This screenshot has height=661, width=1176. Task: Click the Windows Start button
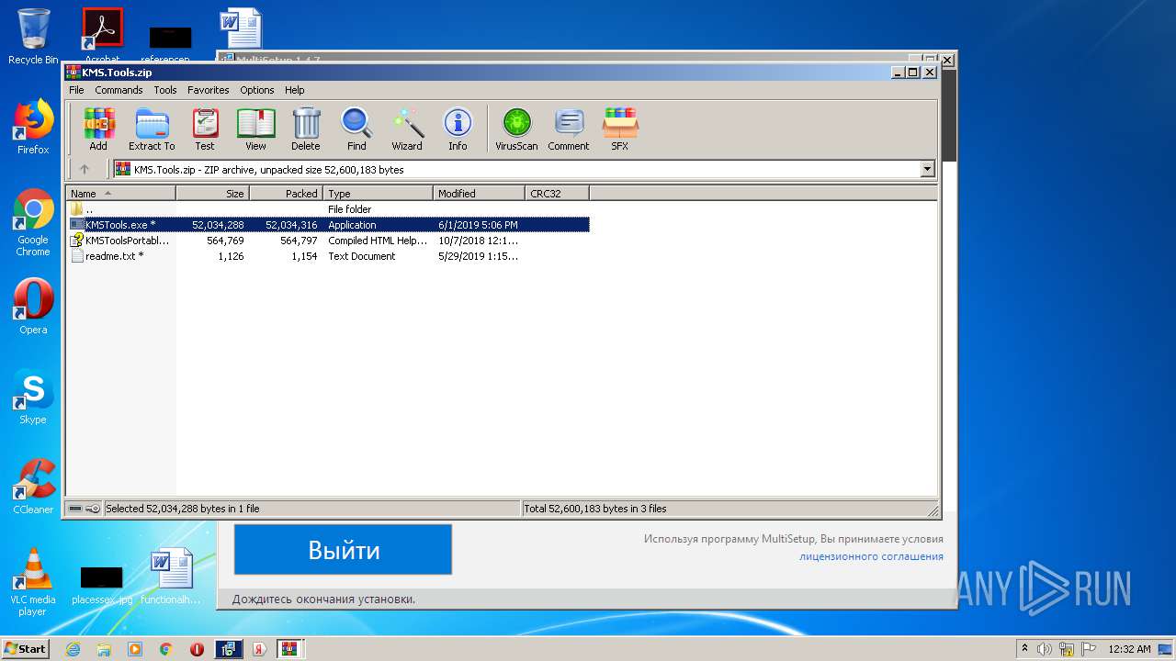point(25,648)
